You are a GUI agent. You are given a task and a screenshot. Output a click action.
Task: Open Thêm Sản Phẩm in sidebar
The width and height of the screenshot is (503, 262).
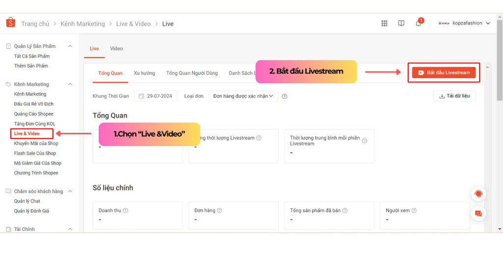(x=31, y=66)
